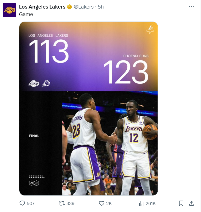Bookmark this Lakers post

point(181,203)
